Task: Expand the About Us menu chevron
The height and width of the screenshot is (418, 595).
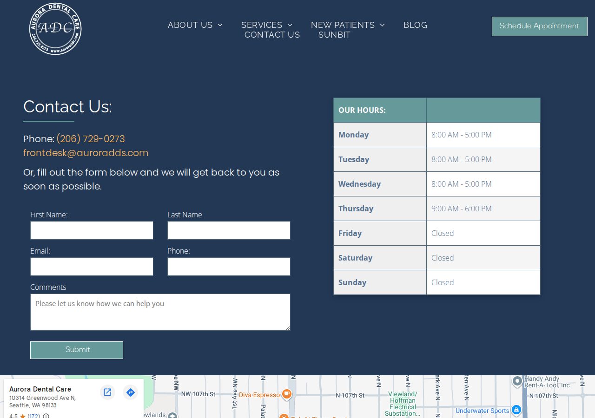Action: [220, 25]
